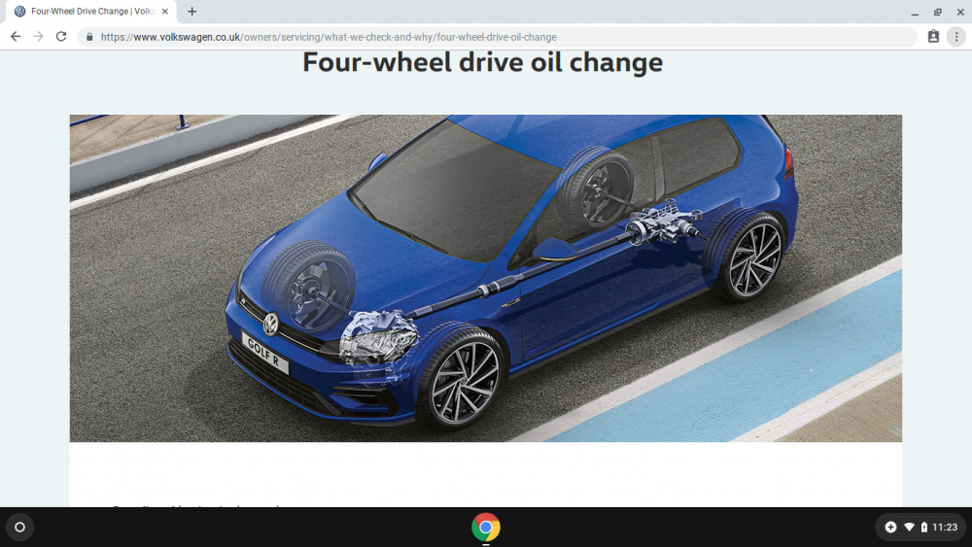Open a new browser tab
Viewport: 972px width, 547px height.
pyautogui.click(x=192, y=11)
